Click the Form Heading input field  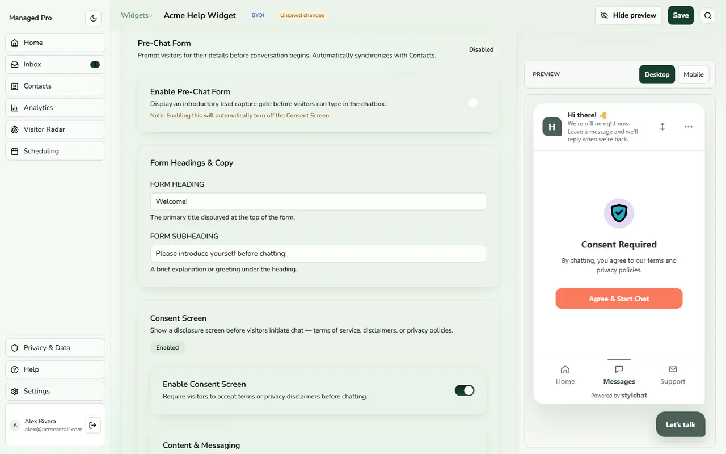[x=318, y=201]
